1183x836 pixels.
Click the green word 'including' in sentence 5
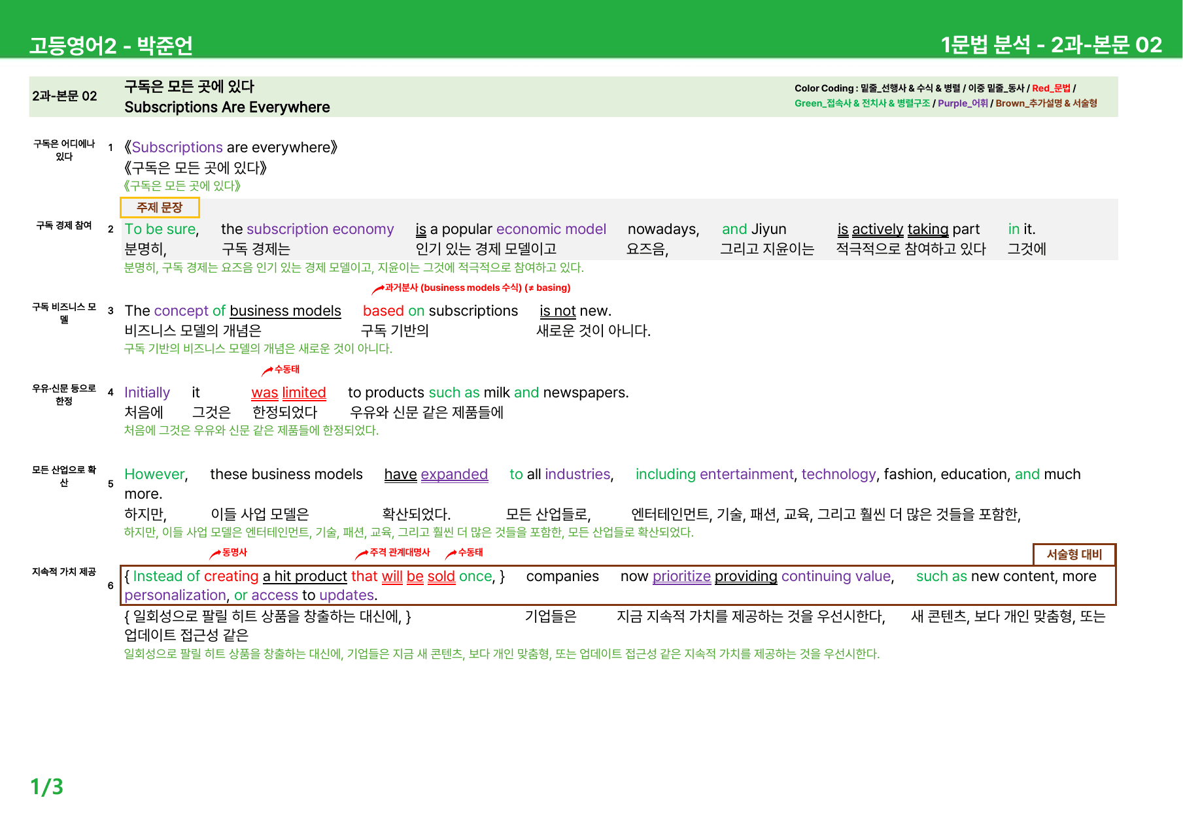coord(666,475)
